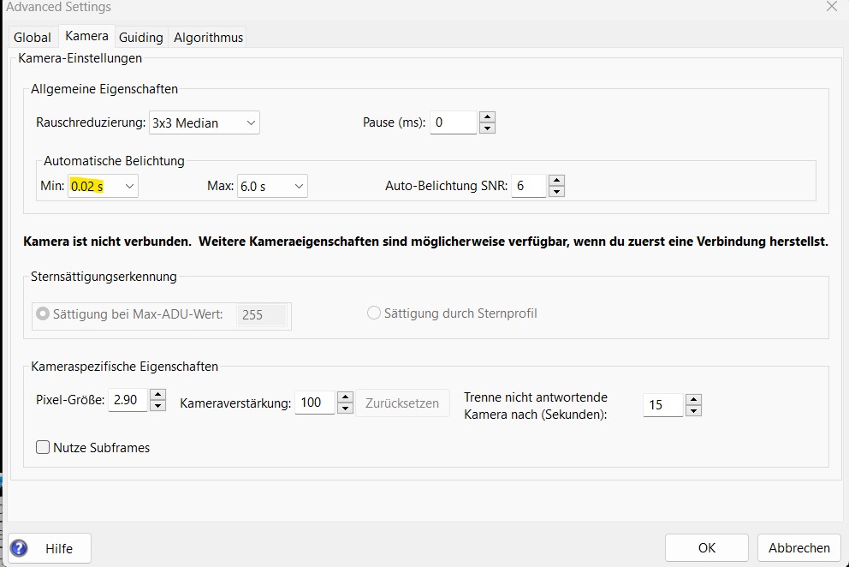The image size is (849, 567).
Task: Click the Pause (ms) value field
Action: [x=454, y=122]
